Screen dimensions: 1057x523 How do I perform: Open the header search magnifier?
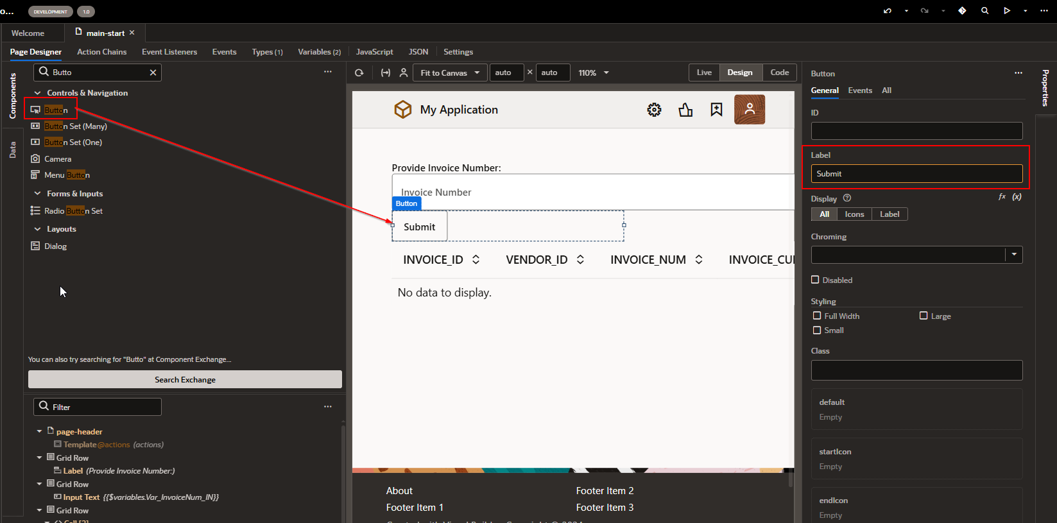pos(984,11)
